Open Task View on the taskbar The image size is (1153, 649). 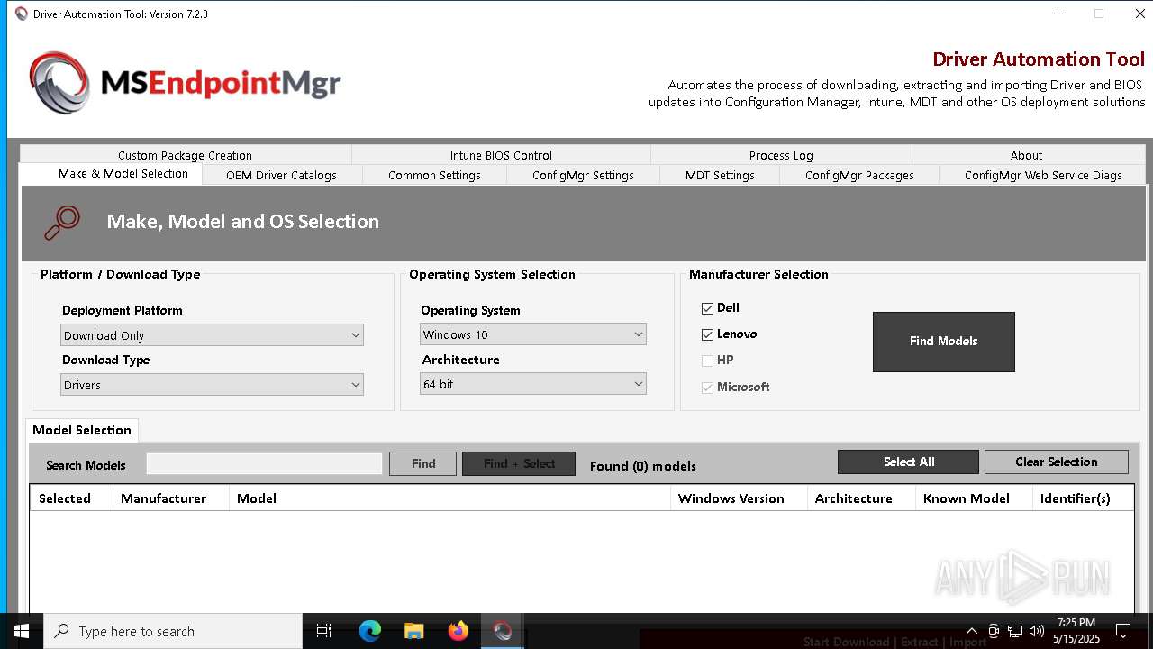click(324, 631)
